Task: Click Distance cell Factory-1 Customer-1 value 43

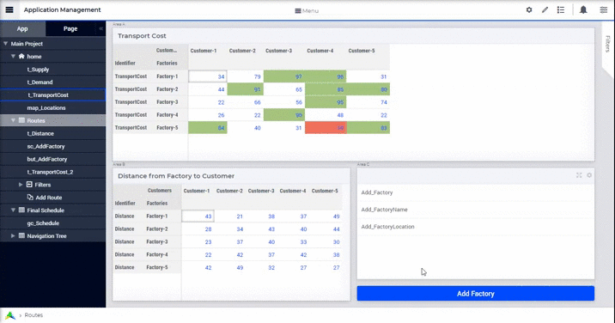Action: pos(198,216)
